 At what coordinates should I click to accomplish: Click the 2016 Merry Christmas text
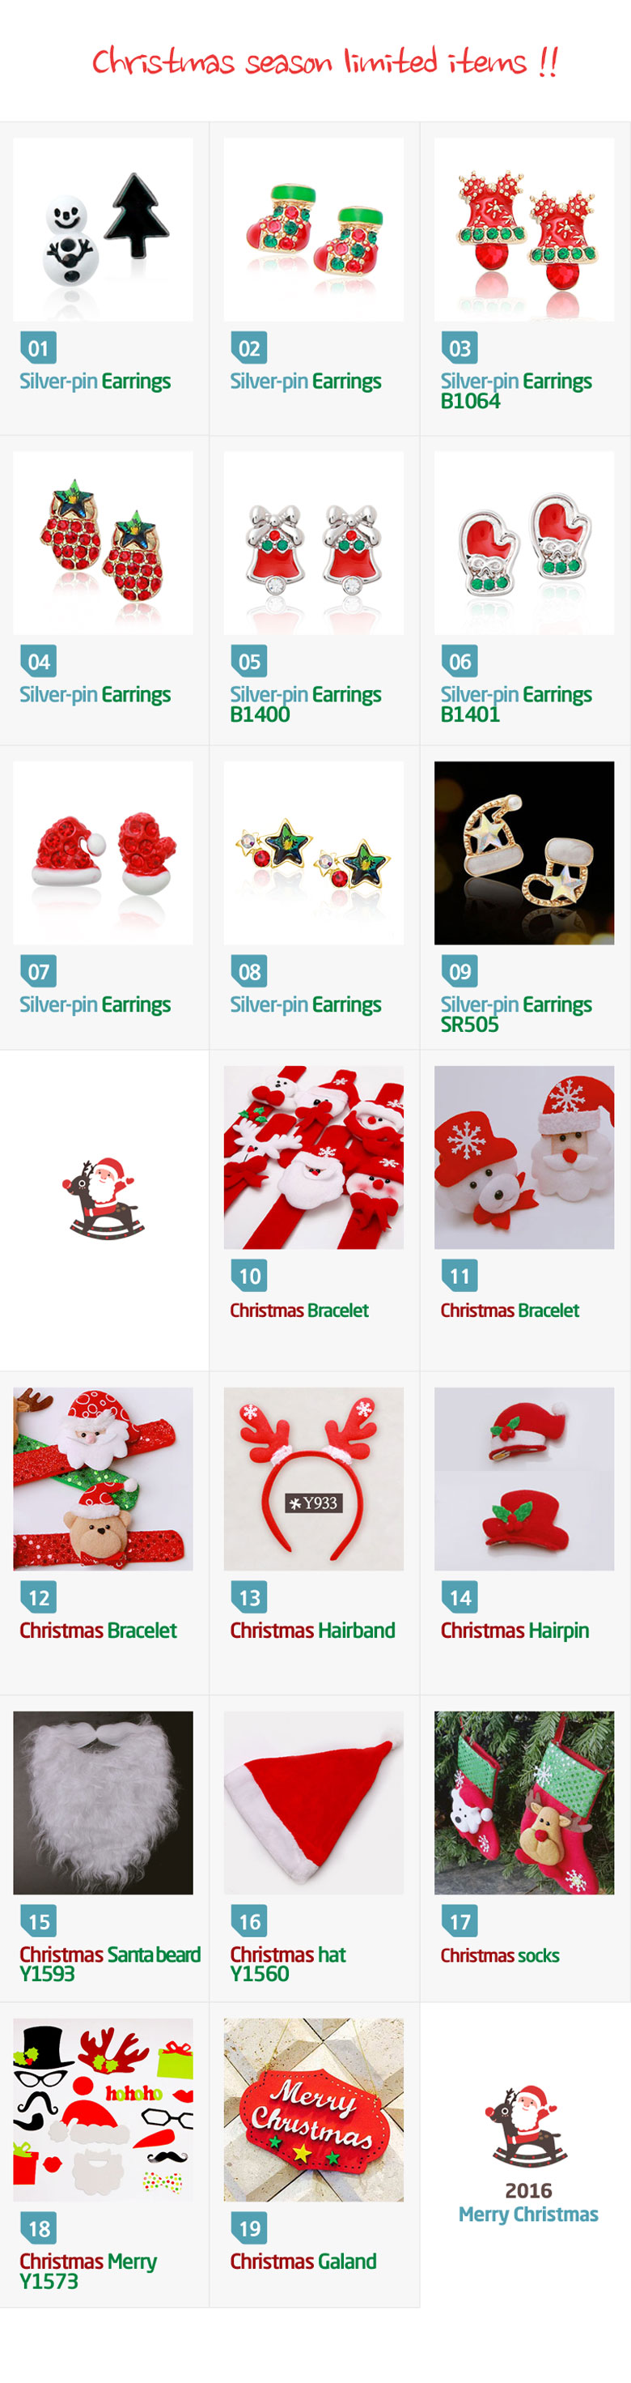click(527, 2202)
